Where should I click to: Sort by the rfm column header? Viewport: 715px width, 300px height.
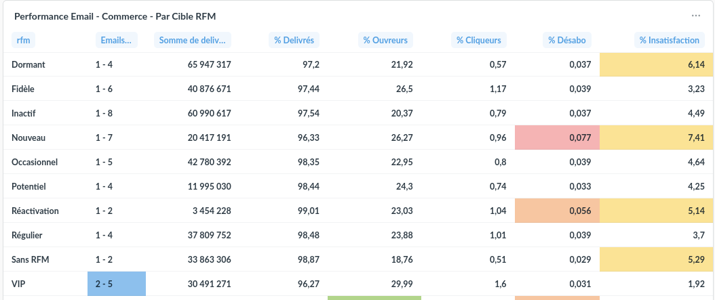point(23,40)
